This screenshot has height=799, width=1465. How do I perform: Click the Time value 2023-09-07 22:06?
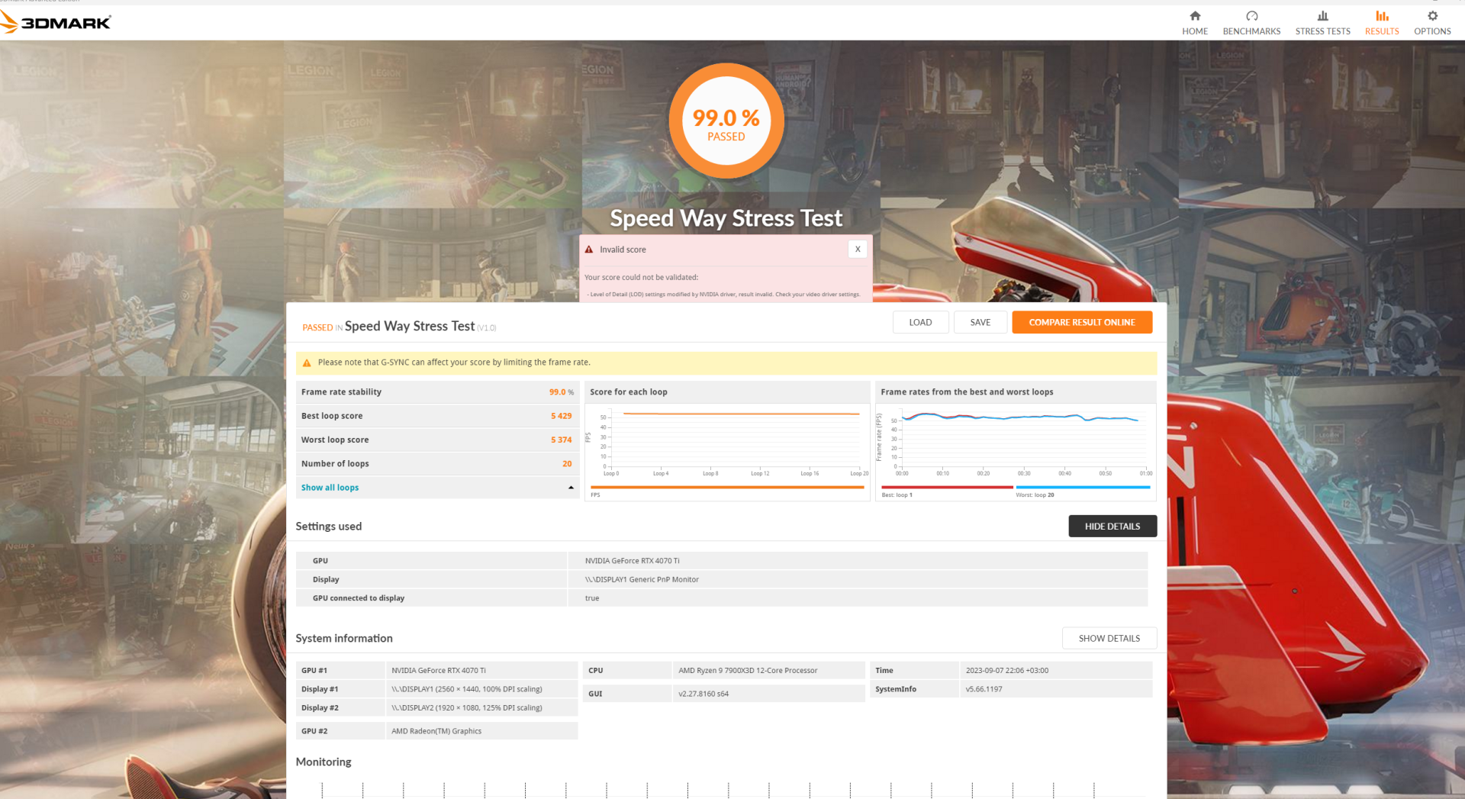click(x=1007, y=671)
